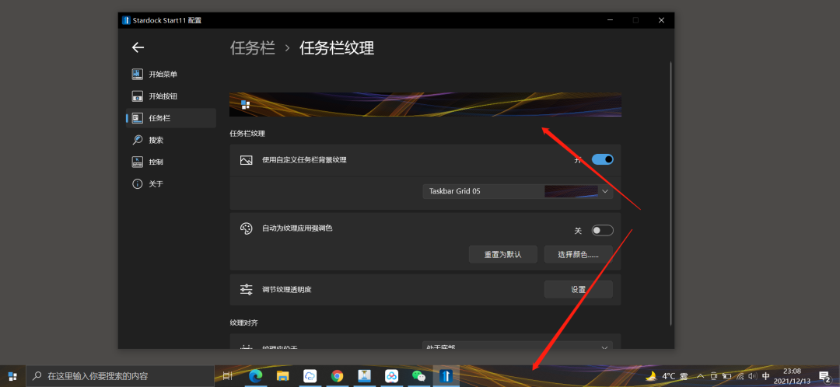Click the taskbar texture preview image
This screenshot has height=387, width=840.
coord(425,104)
